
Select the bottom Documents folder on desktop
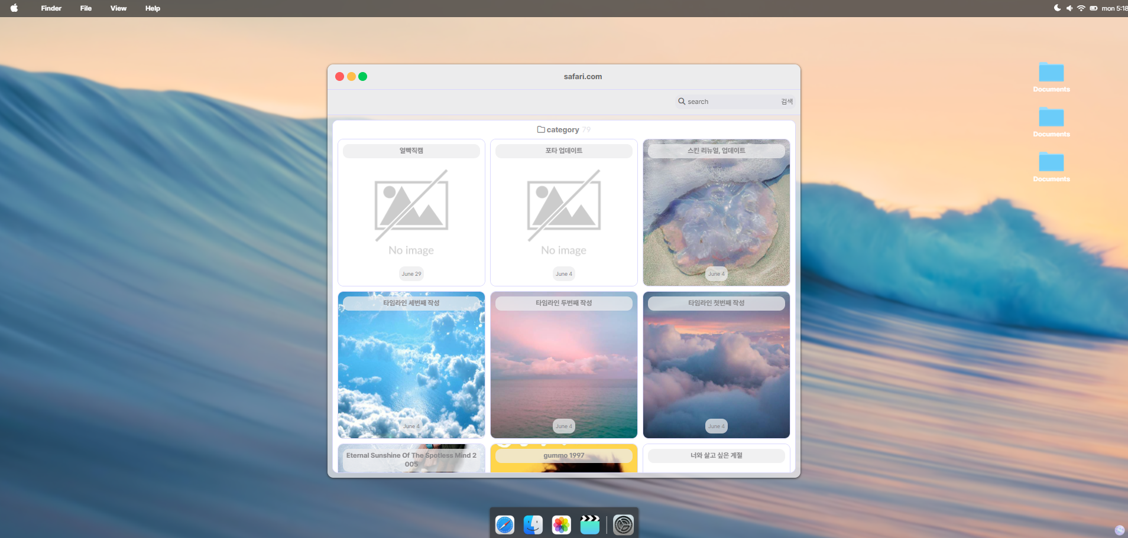[1051, 167]
